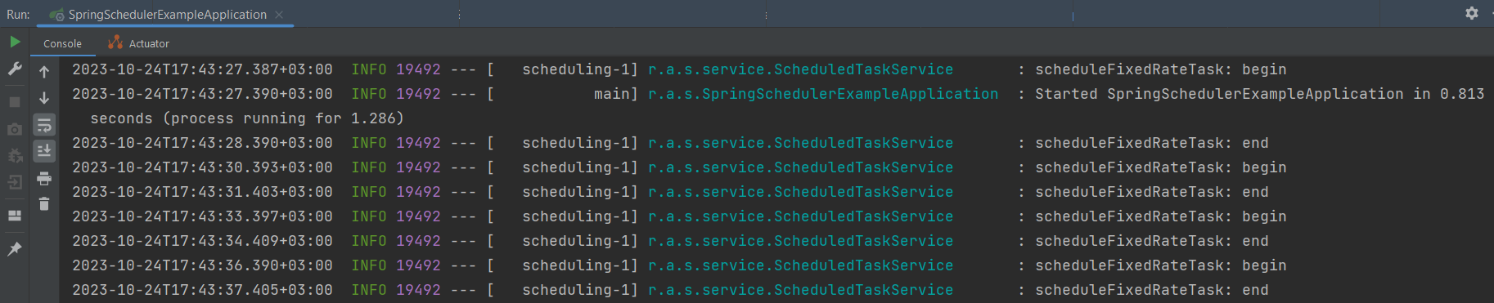The height and width of the screenshot is (303, 1494).
Task: Click timestamp 2023-10-24T17:43:33.397+03:00
Action: coord(202,216)
